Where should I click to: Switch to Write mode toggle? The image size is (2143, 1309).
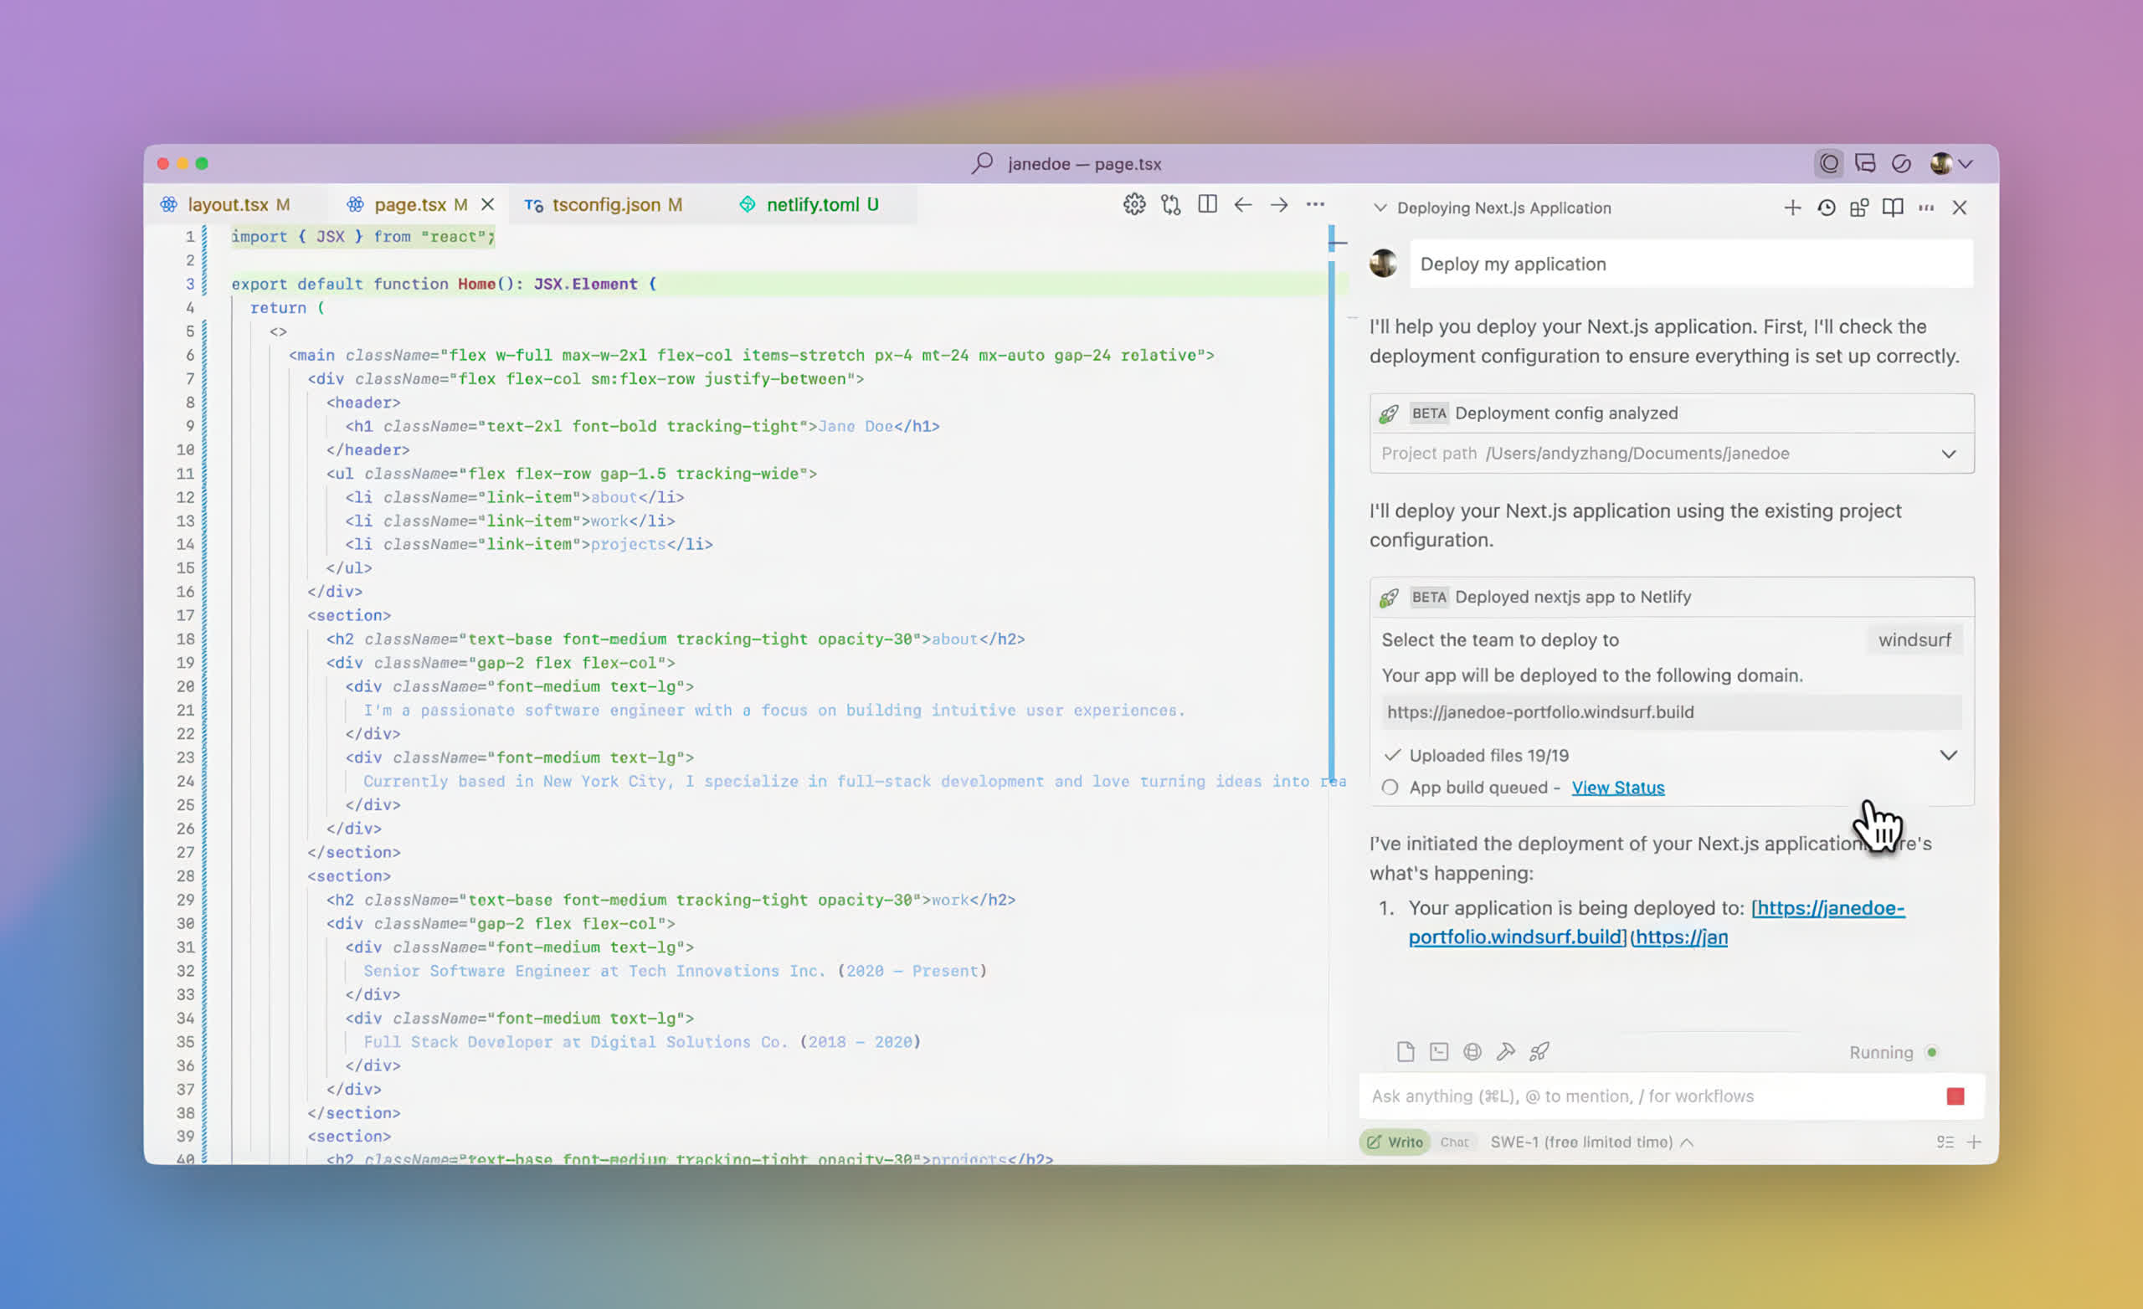tap(1395, 1142)
